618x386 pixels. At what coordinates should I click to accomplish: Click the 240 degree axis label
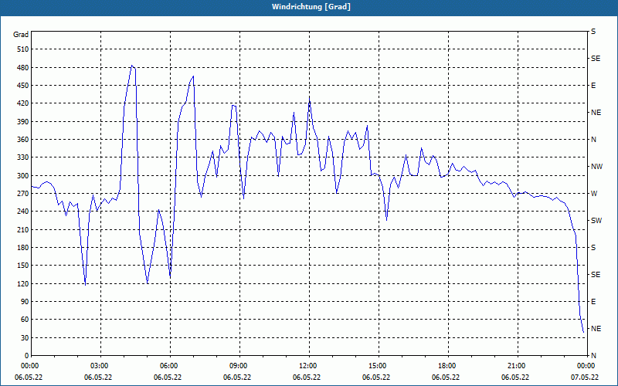(23, 212)
